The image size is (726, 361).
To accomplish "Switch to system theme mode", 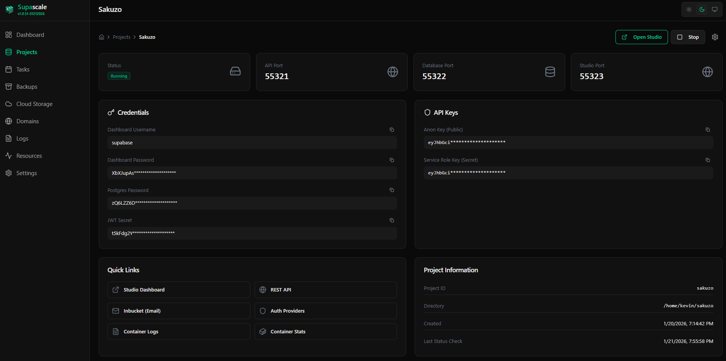I will click(x=715, y=9).
